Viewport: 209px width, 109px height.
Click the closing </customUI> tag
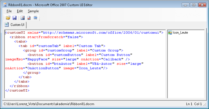pyautogui.click(x=17, y=91)
